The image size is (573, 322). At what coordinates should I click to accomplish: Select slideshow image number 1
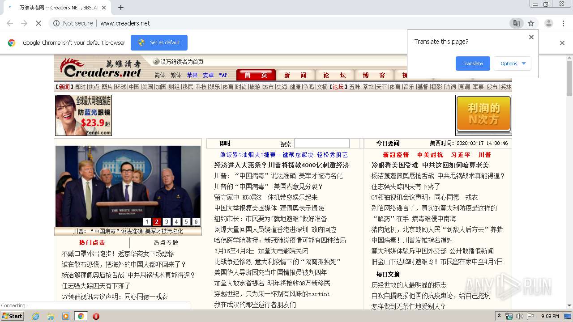pyautogui.click(x=146, y=222)
